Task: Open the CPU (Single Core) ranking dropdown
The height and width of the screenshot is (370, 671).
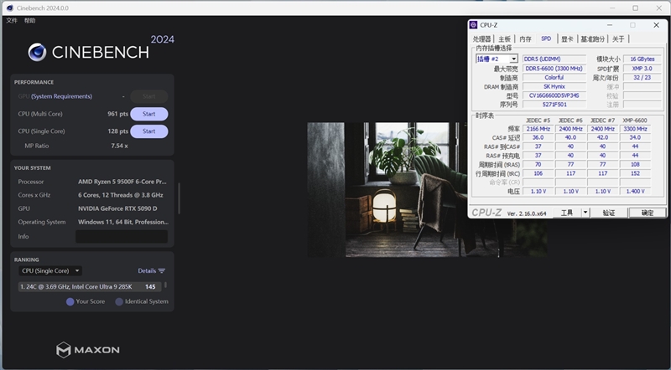Action: coord(50,271)
